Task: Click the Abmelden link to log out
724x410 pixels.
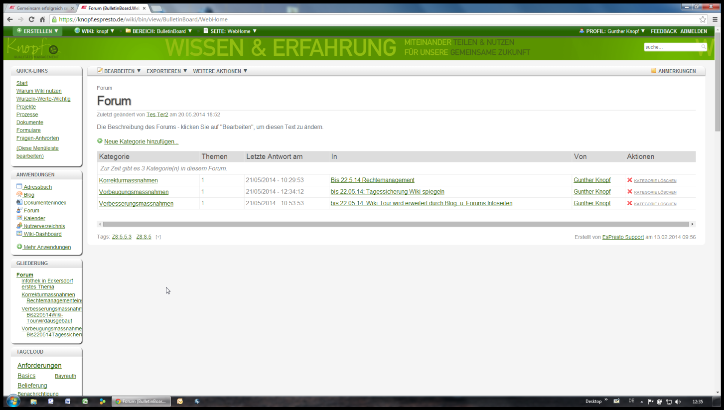Action: [x=693, y=31]
